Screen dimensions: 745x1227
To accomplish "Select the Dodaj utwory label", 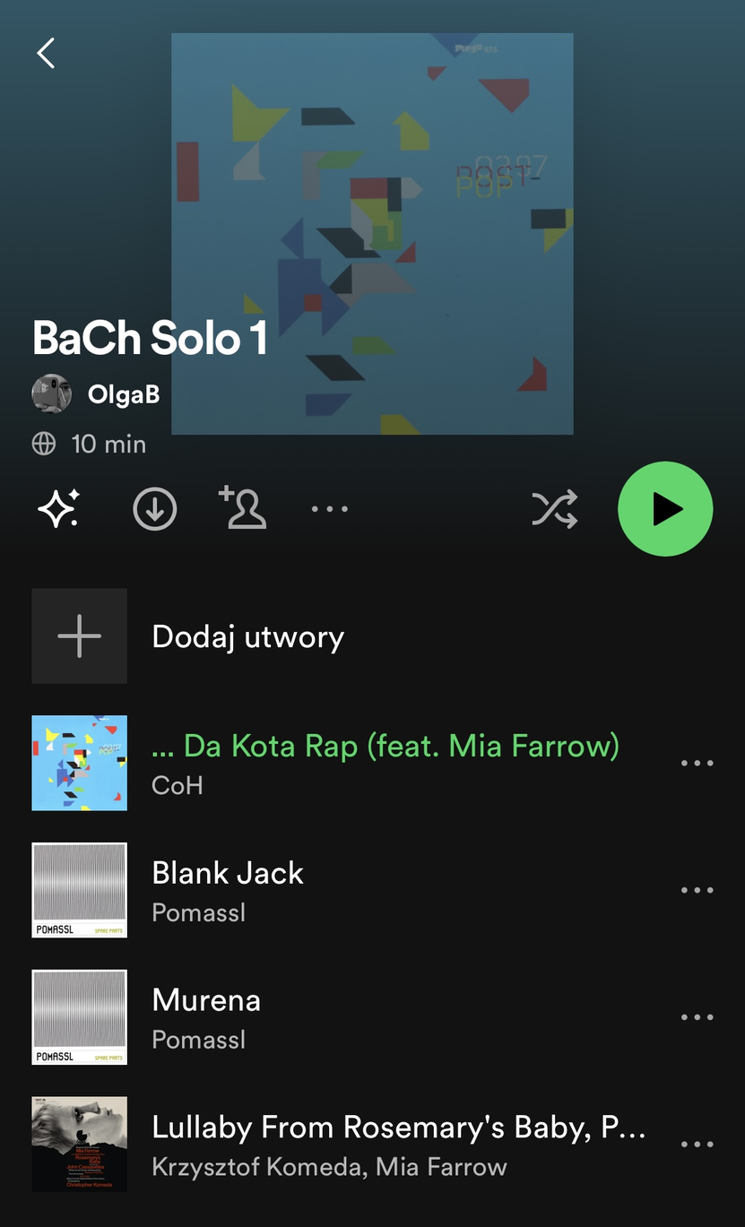I will tap(248, 636).
